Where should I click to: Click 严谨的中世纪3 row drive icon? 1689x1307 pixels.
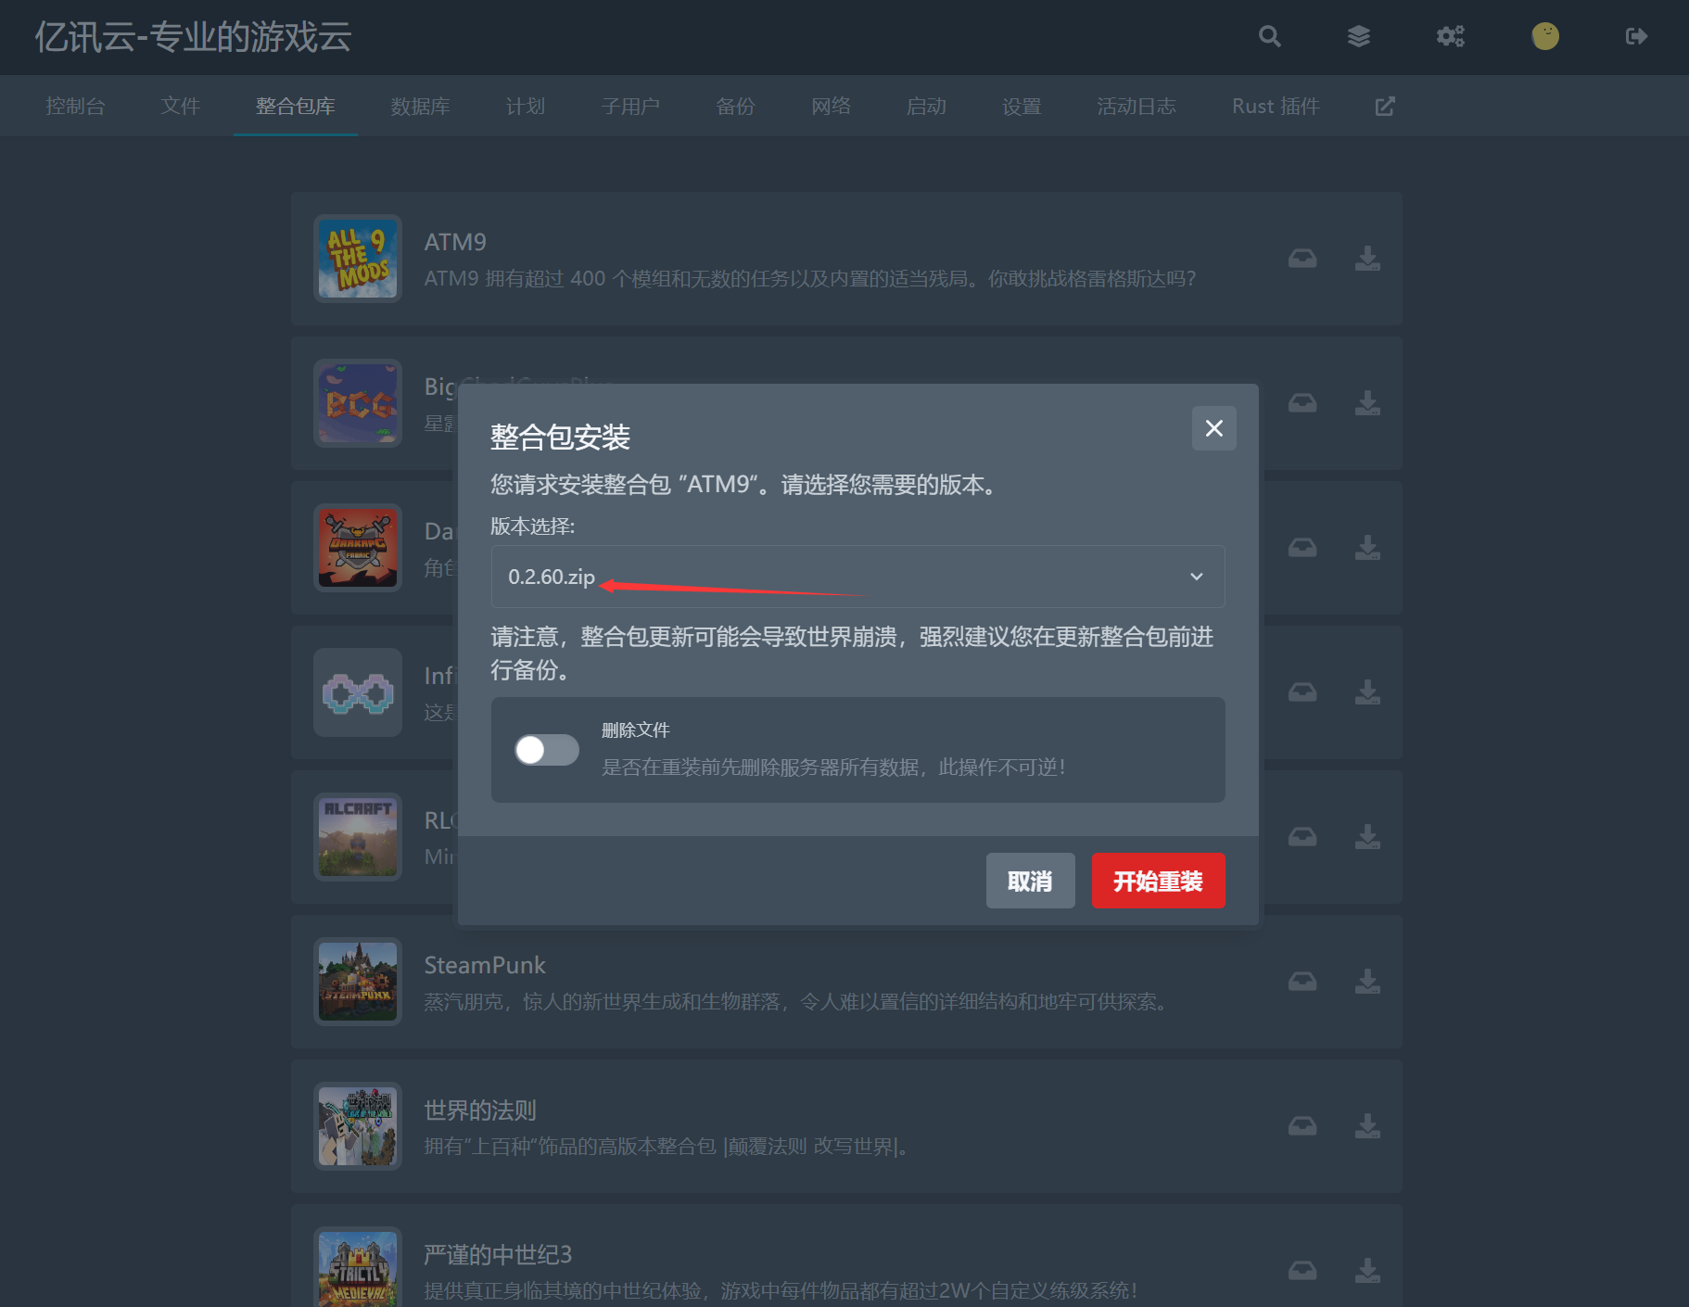(x=1302, y=1271)
